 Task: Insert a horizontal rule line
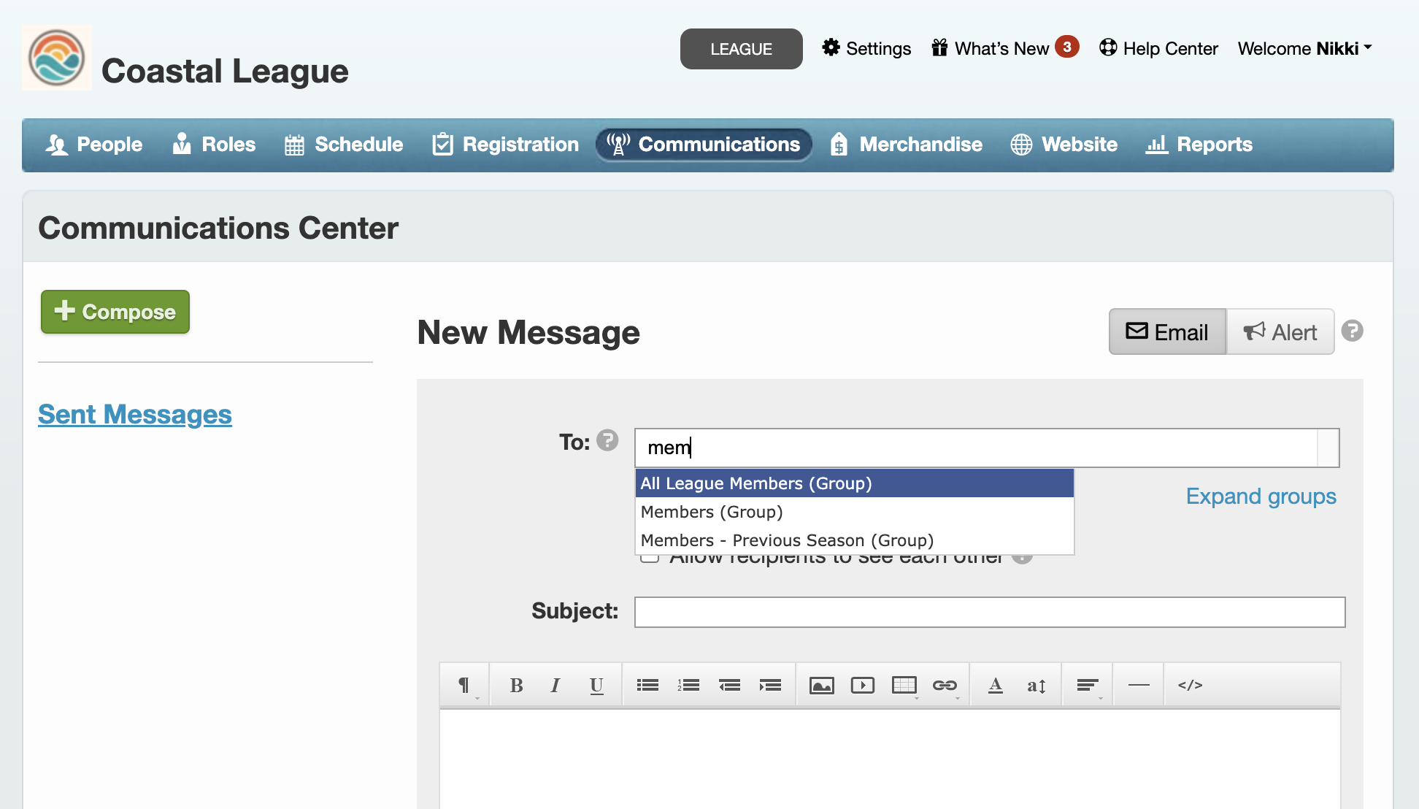pos(1139,685)
